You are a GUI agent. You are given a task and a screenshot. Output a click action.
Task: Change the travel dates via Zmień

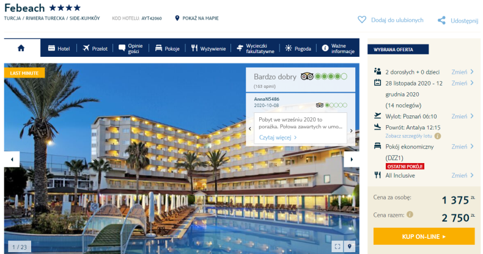point(462,83)
